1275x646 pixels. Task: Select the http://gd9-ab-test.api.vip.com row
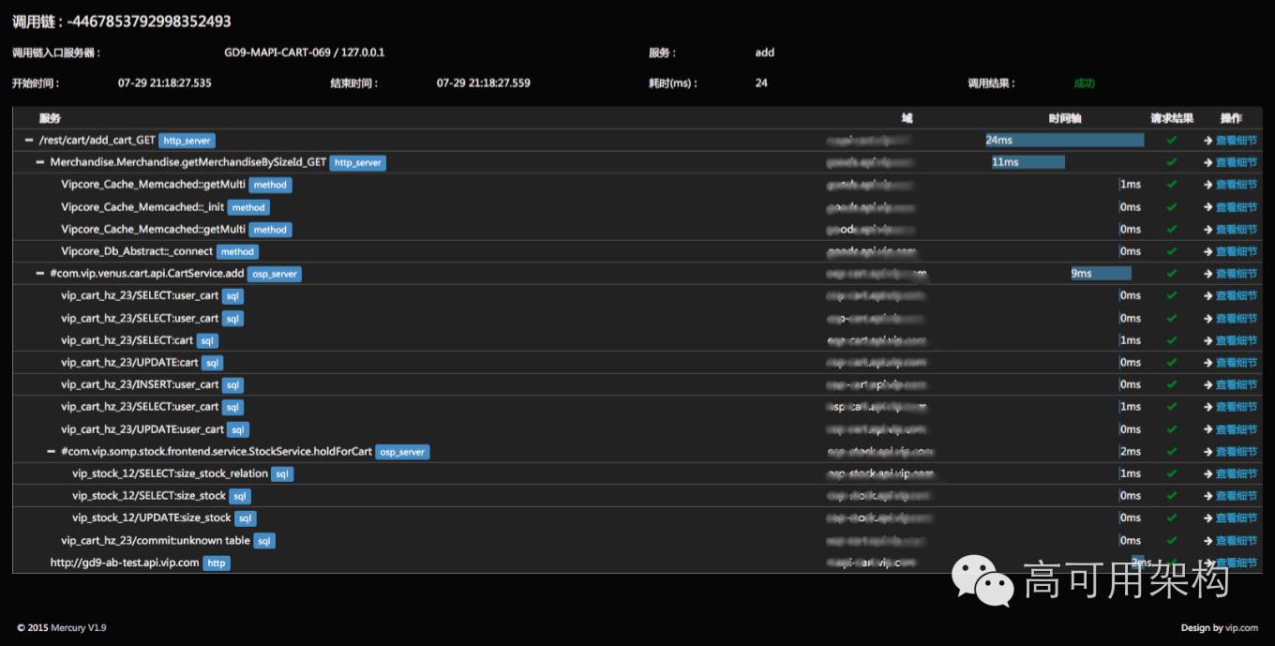click(637, 563)
